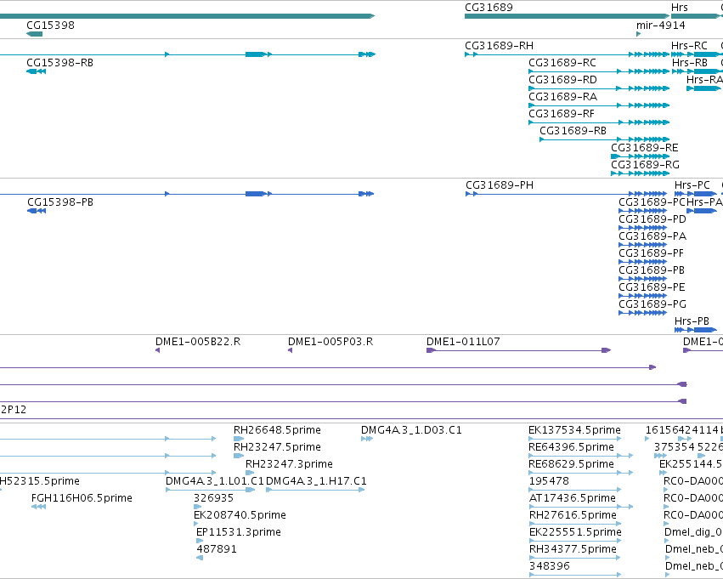Select the 348396 feature label
This screenshot has height=579, width=723.
tap(550, 566)
